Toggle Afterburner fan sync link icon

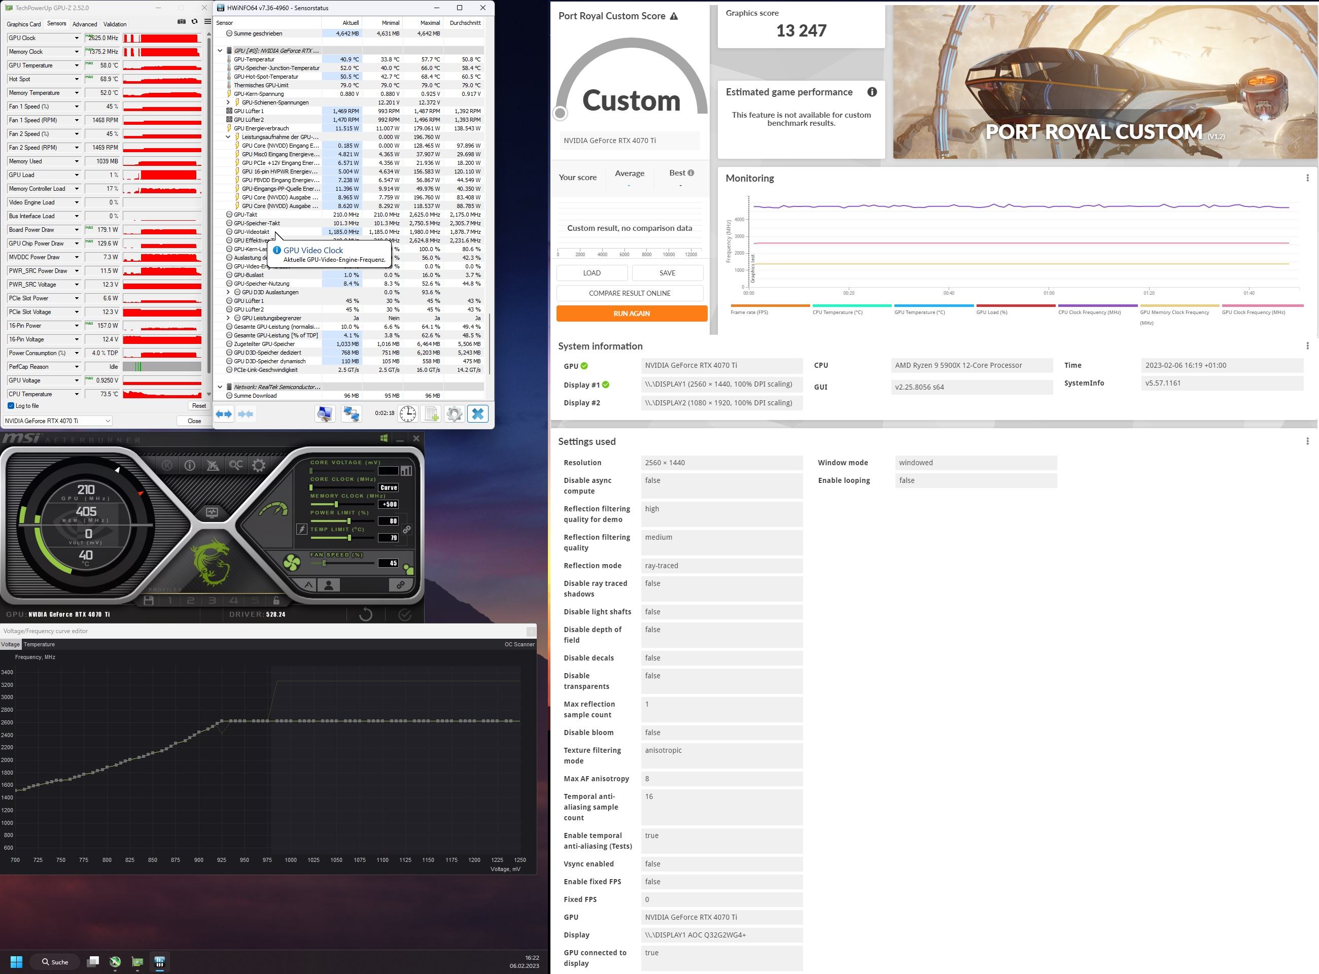[400, 585]
